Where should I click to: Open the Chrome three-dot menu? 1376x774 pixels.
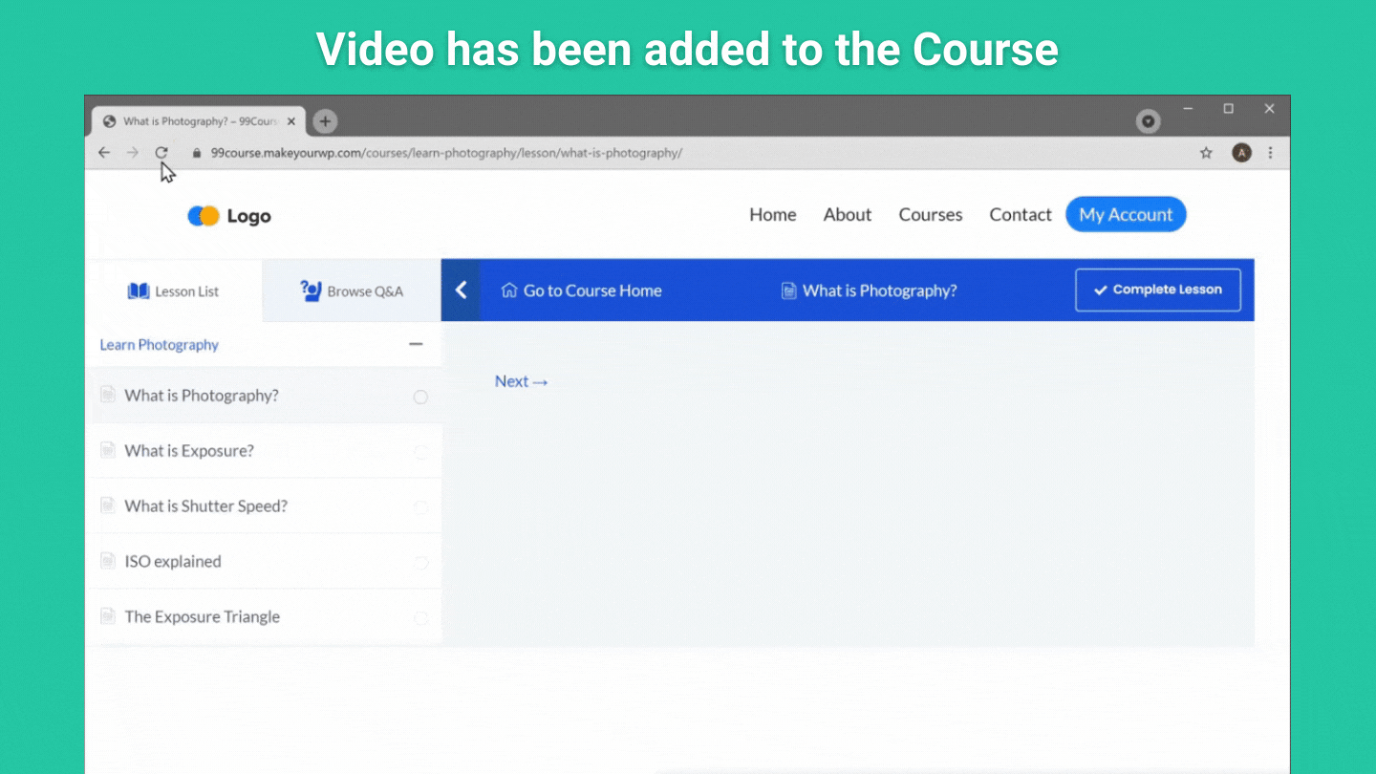click(x=1270, y=153)
